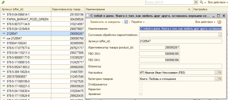This screenshot has width=228, height=100.
Task: Click the Настройка column header in the list
Action: click(x=210, y=9)
